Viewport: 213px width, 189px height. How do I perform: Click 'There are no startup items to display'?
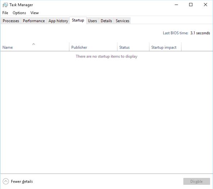107,56
